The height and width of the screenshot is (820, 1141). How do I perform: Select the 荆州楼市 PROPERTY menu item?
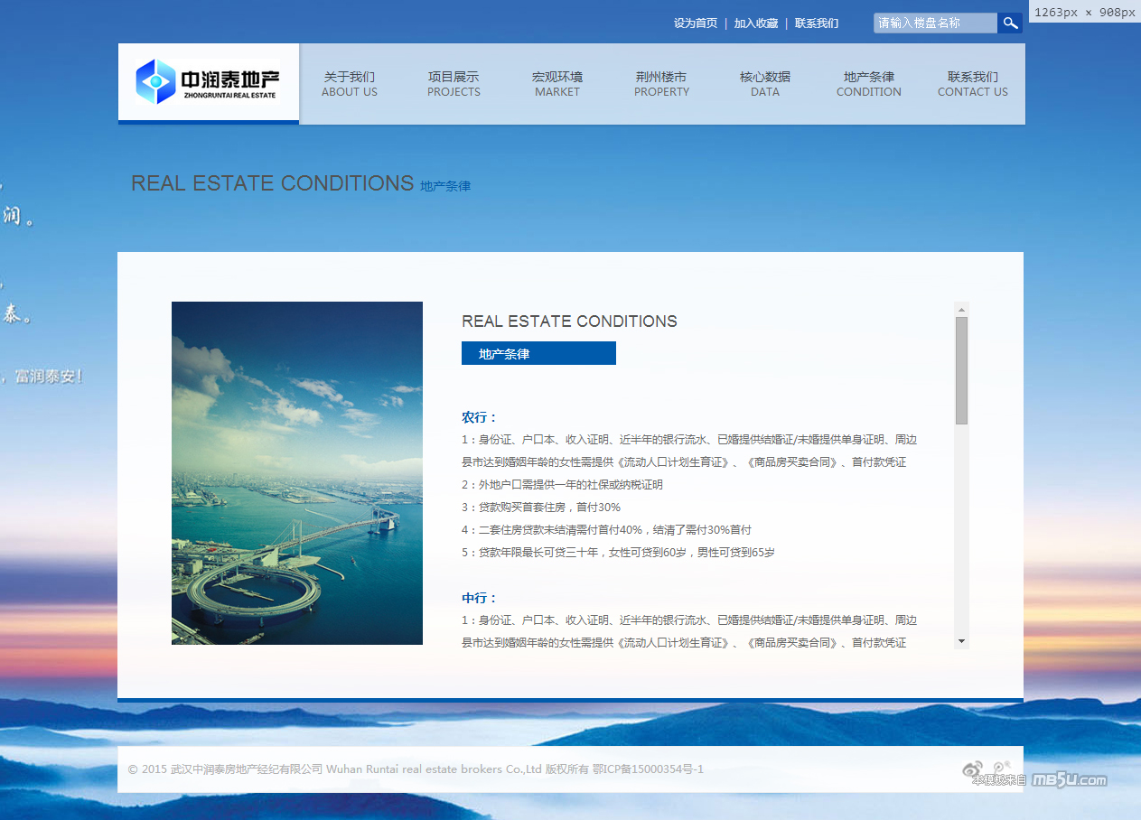pos(661,84)
